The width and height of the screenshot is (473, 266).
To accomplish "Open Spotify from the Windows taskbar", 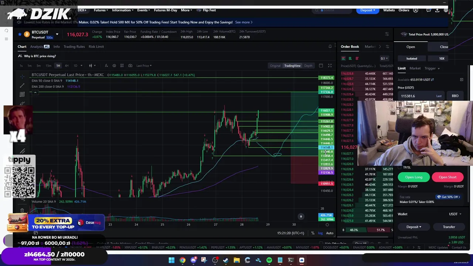I will click(269, 260).
